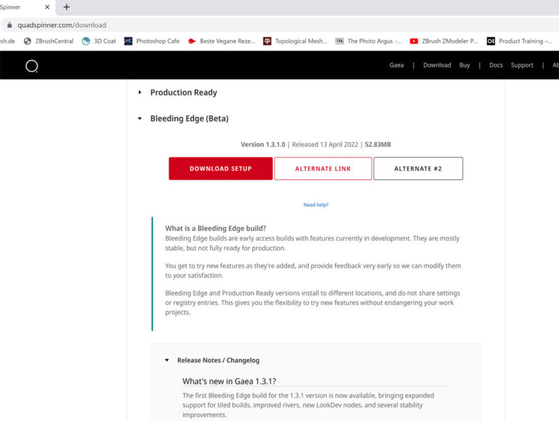Collapse the Bleeding Edge (Beta) section
559x421 pixels.
(x=140, y=118)
